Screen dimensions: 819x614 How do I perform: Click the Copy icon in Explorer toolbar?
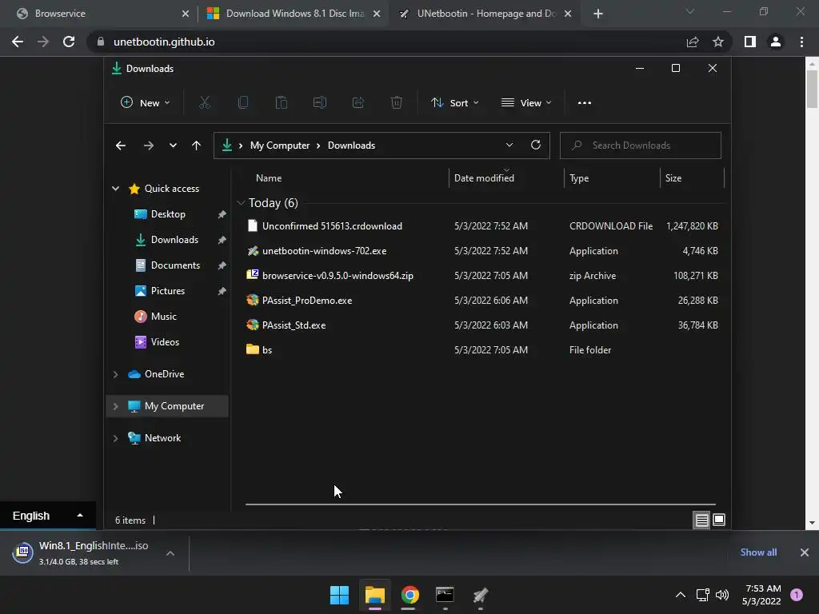[x=243, y=103]
